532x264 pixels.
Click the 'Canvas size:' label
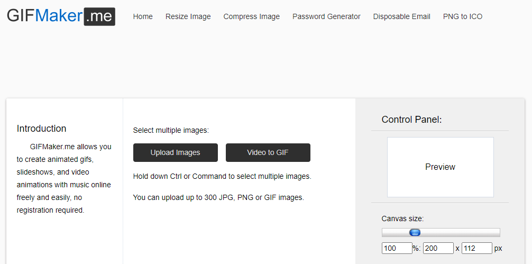pyautogui.click(x=403, y=219)
